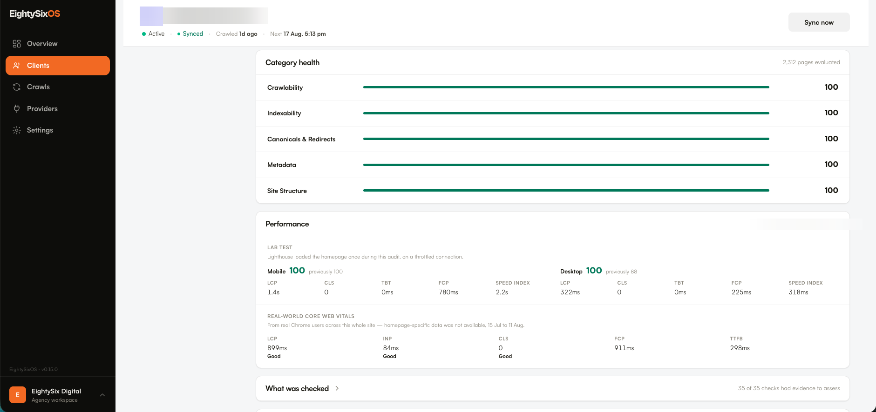
Task: Click Real-World Core Web Vitals label
Action: [x=311, y=316]
